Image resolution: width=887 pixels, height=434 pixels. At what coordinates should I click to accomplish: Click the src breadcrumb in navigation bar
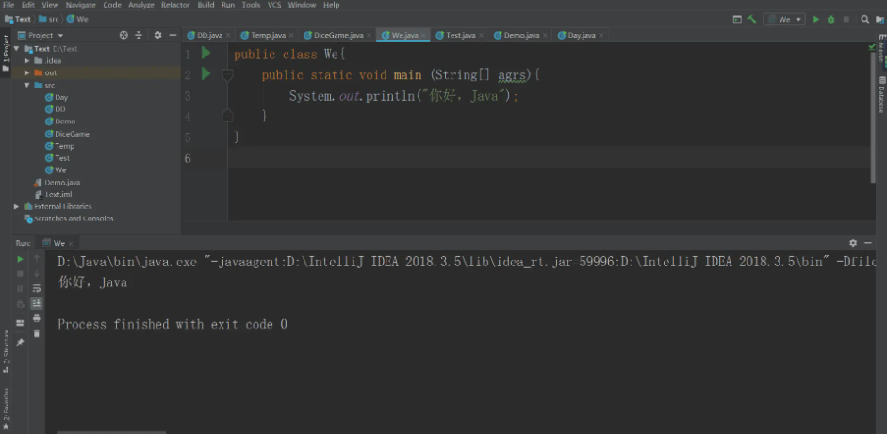[49, 19]
